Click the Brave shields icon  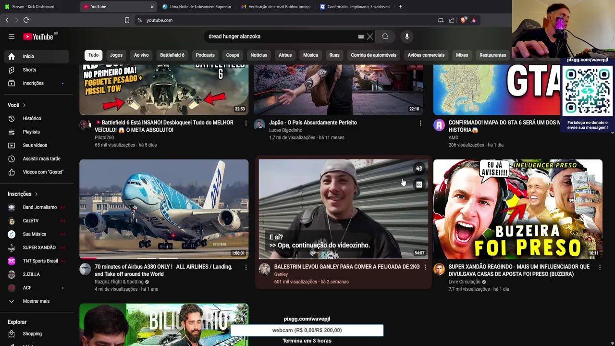click(x=463, y=20)
